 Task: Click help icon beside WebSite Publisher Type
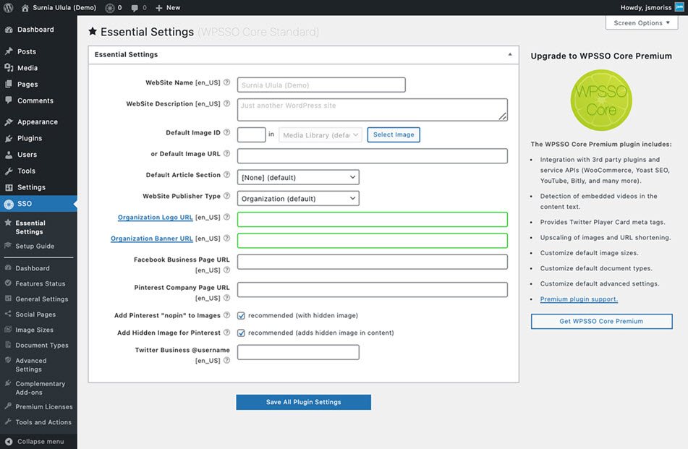click(x=226, y=195)
